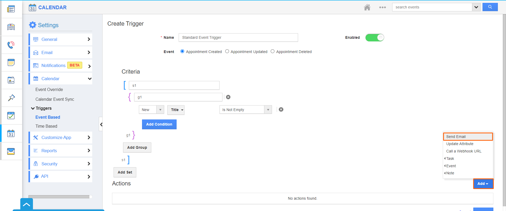
Task: Remove the g1 group with X icon
Action: click(x=228, y=97)
